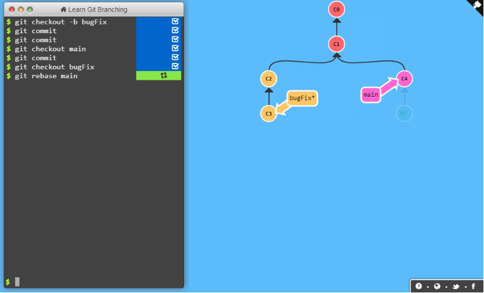Image resolution: width=484 pixels, height=293 pixels.
Task: Open the help question mark icon
Action: (x=418, y=286)
